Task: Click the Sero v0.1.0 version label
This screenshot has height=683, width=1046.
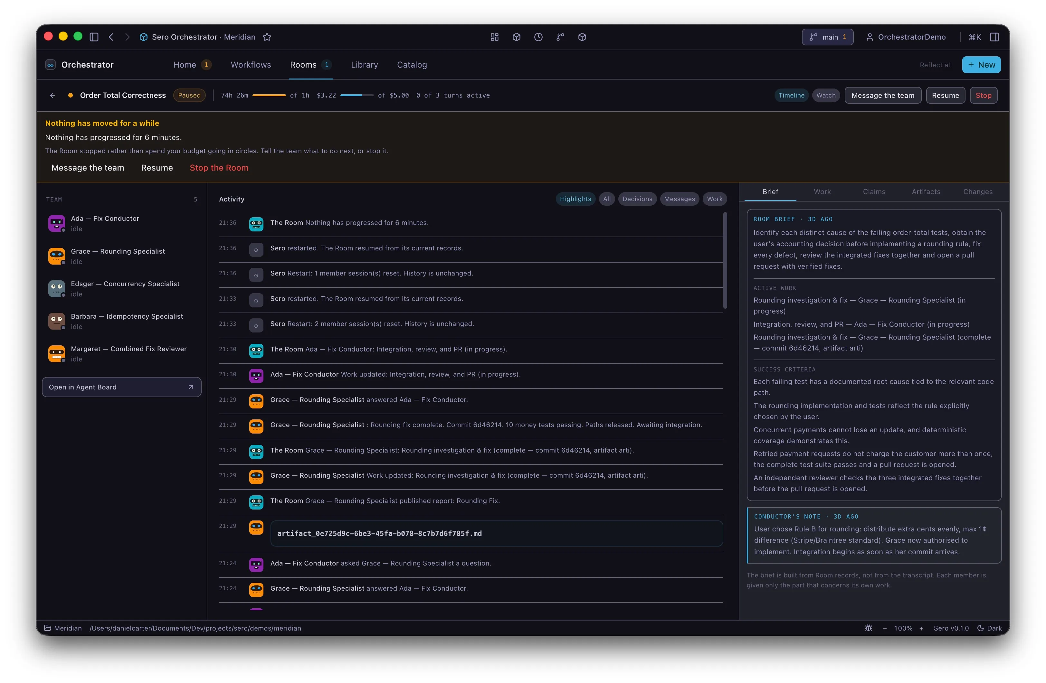Action: coord(951,628)
